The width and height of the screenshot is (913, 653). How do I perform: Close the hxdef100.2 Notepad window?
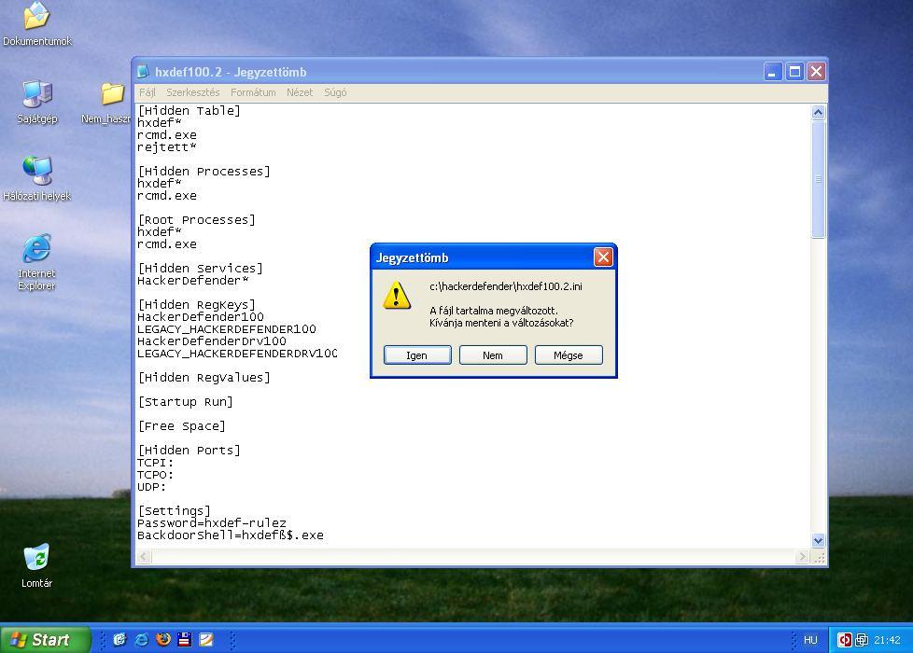tap(816, 72)
